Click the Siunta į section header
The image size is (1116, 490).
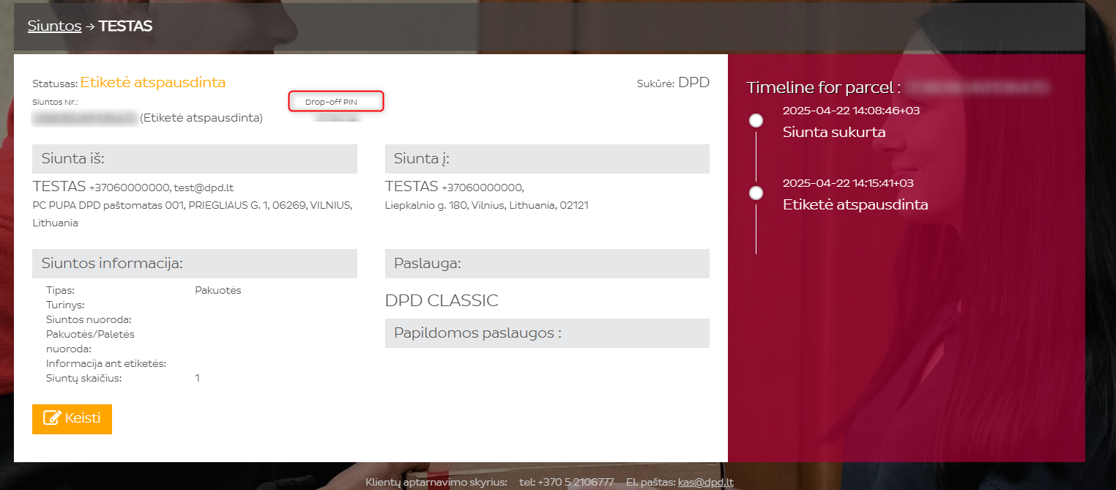tap(547, 159)
